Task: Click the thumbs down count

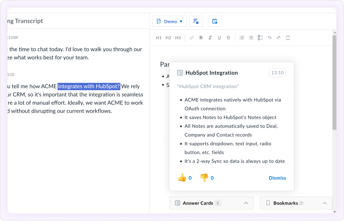Action: point(212,178)
